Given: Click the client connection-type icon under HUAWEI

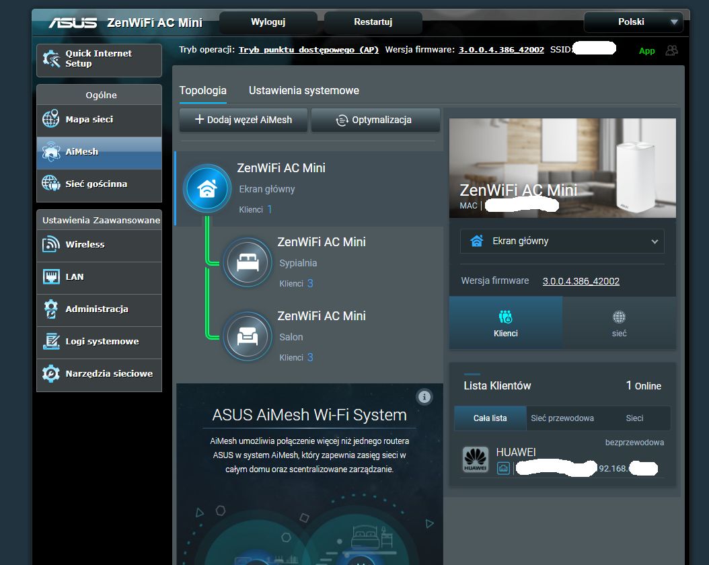Looking at the screenshot, I should pyautogui.click(x=503, y=468).
